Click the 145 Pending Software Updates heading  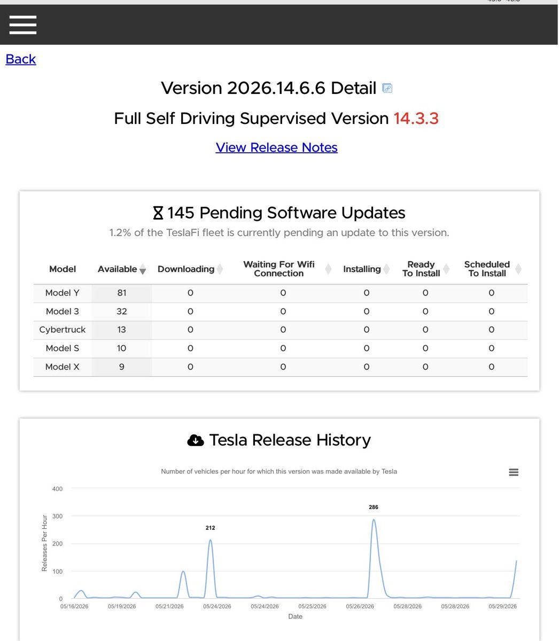[286, 213]
